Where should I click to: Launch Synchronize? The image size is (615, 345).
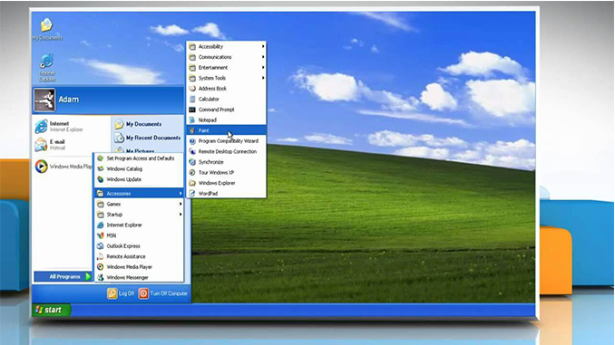click(x=226, y=162)
